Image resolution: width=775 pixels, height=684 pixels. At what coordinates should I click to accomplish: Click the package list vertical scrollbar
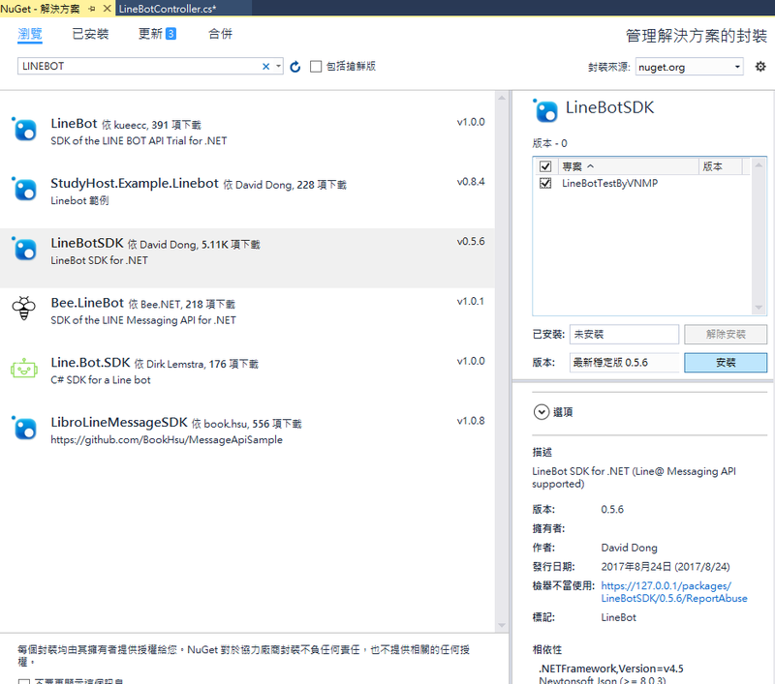coord(502,361)
